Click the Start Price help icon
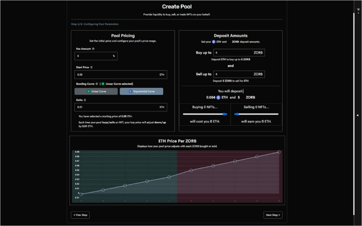This screenshot has height=226, width=362. coord(91,67)
